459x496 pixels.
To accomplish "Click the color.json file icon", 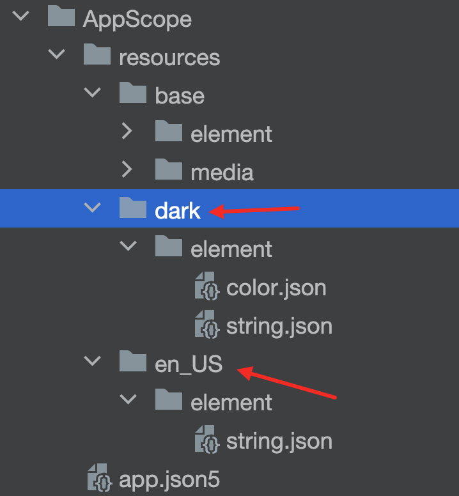I will click(x=207, y=286).
